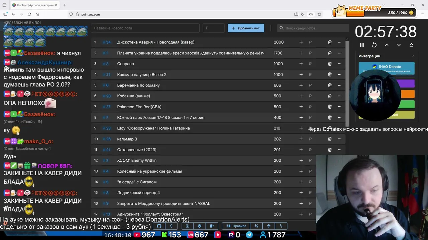Delete the кальмар 3 lot

pos(330,139)
